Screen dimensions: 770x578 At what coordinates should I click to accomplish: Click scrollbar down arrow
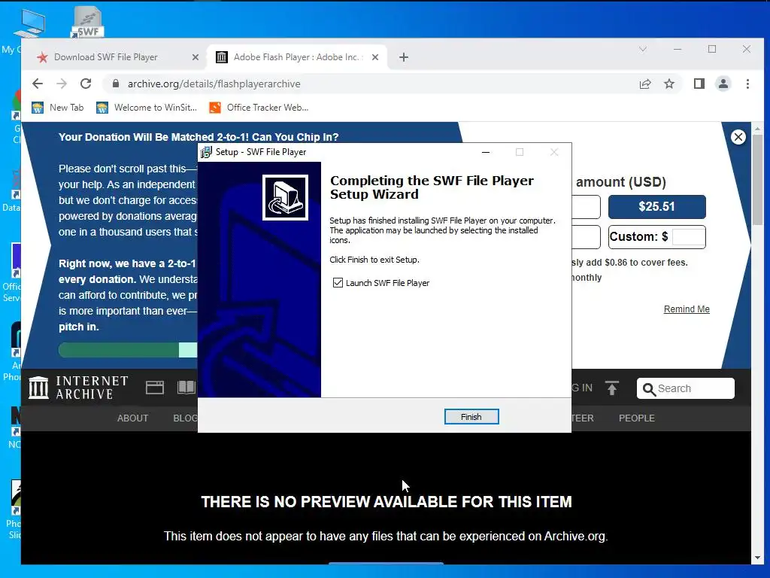[x=757, y=558]
